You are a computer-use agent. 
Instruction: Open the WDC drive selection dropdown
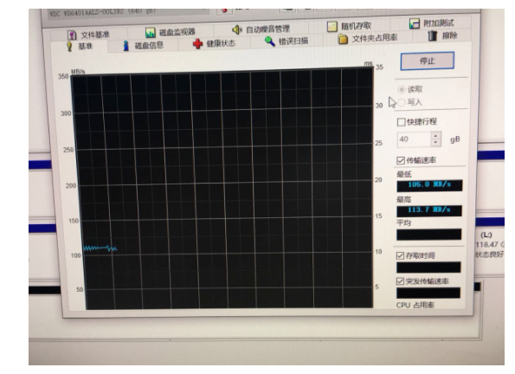[128, 12]
